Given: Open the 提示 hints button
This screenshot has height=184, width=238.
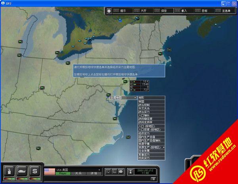Looking at the screenshot, I should [123, 11].
